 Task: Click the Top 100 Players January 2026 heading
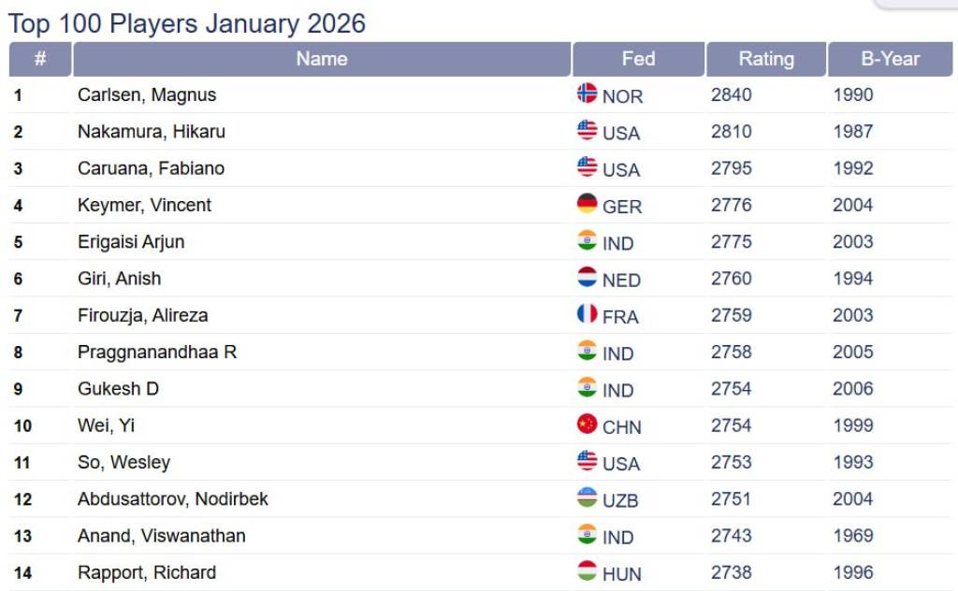click(187, 23)
